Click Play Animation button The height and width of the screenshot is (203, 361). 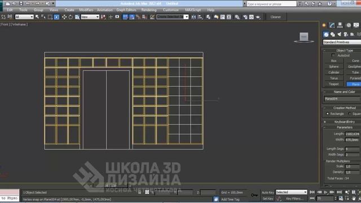coord(325,192)
